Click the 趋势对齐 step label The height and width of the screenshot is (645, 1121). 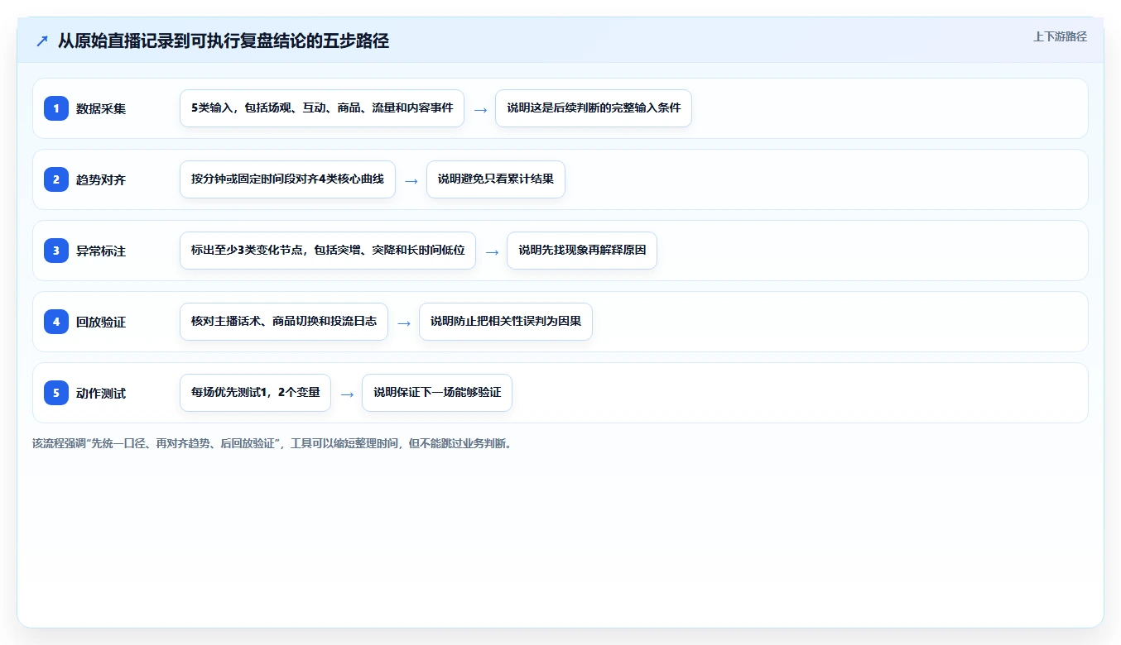click(x=101, y=179)
